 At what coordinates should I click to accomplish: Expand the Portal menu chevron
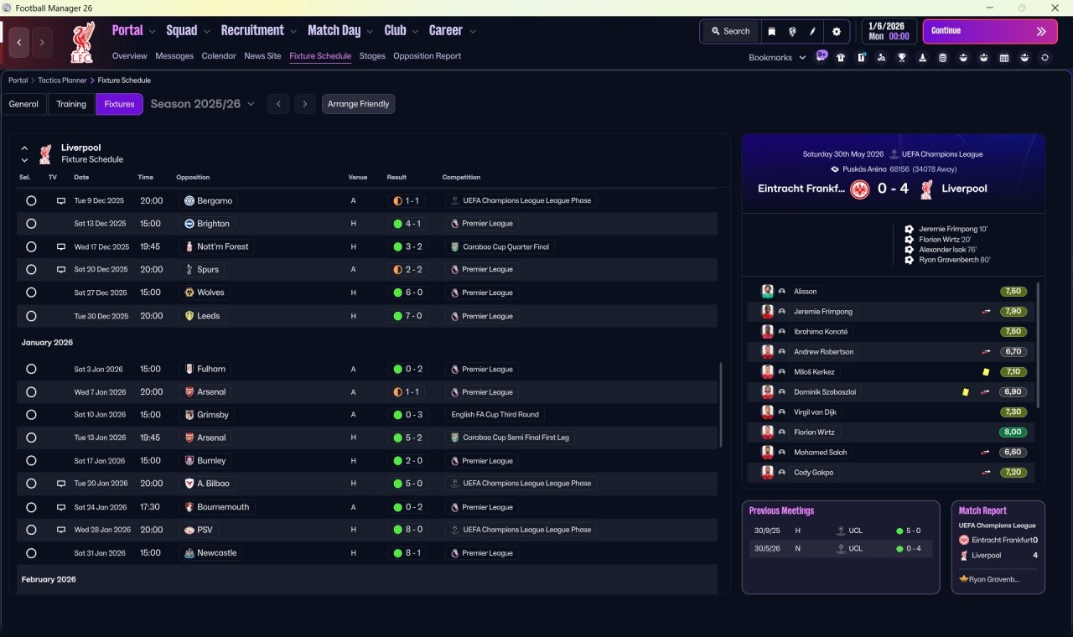tap(152, 32)
